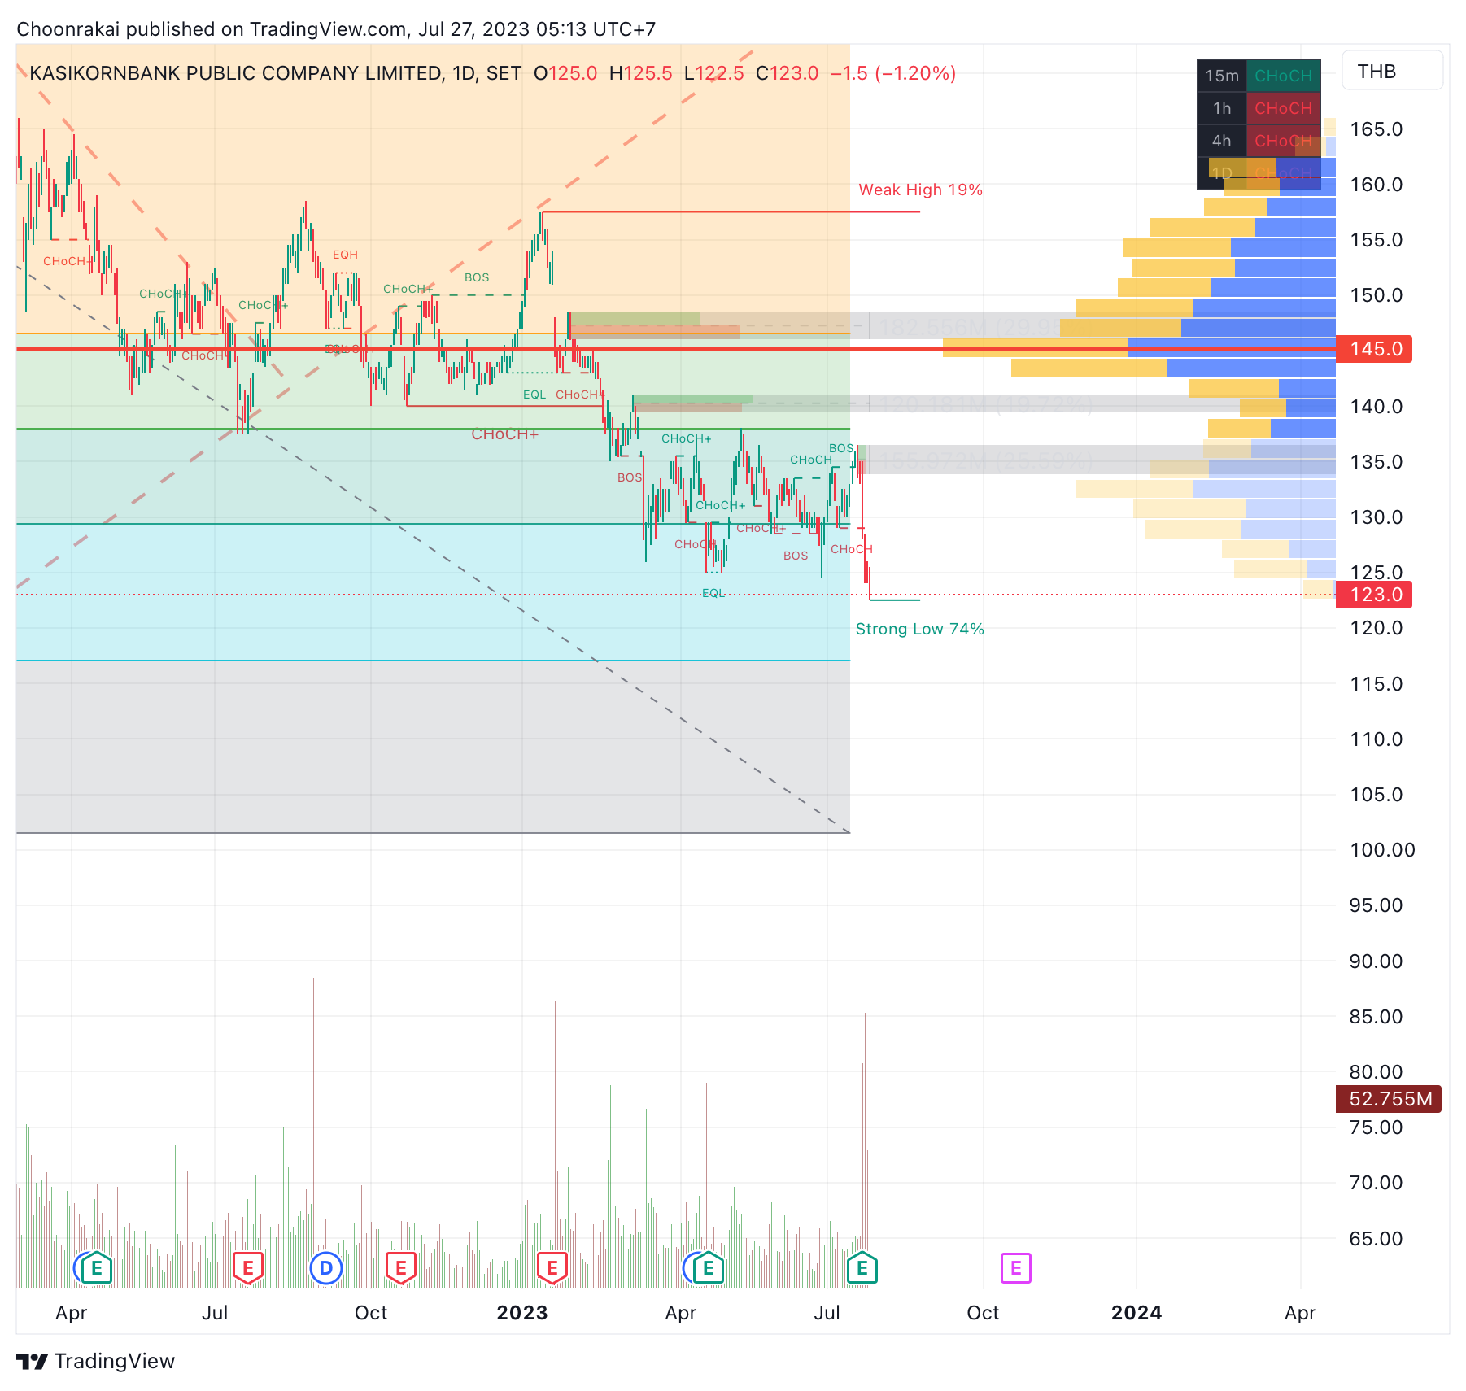Click the '155.0' price axis label
The width and height of the screenshot is (1466, 1391).
point(1377,240)
